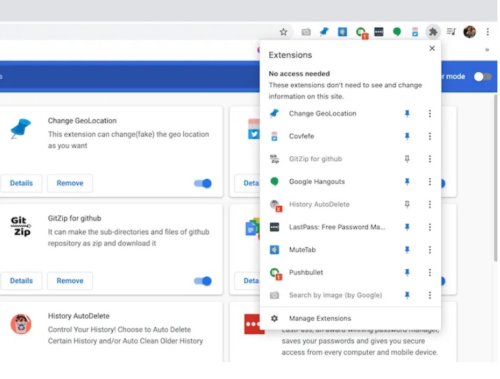The width and height of the screenshot is (500, 379).
Task: Open more options for Change GeoLocation
Action: (429, 113)
